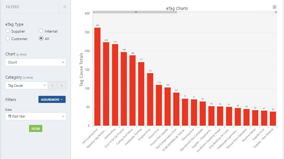Click the previous category arrow button
The image size is (284, 159).
(52, 86)
